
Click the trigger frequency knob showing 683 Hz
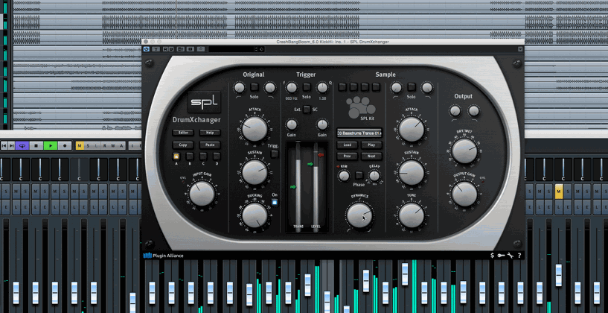pos(292,88)
